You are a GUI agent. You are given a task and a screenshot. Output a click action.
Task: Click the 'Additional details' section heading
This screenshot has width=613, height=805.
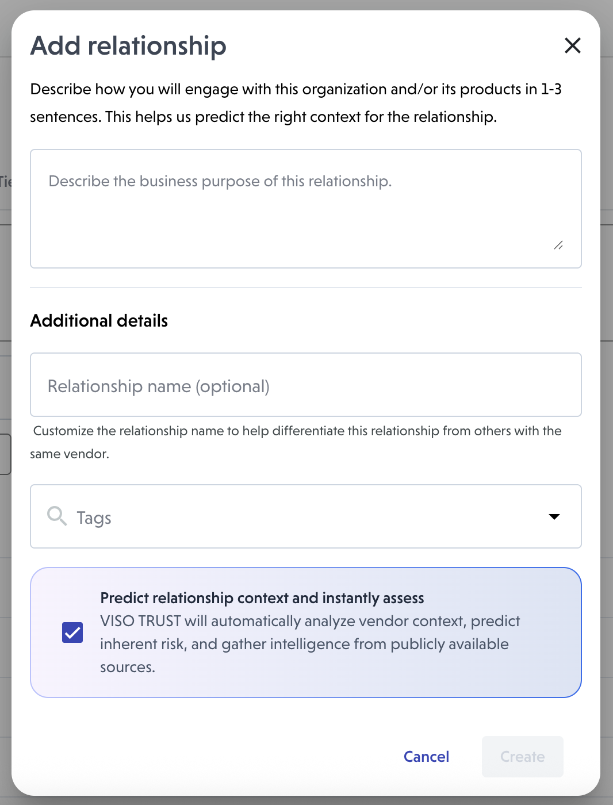[99, 321]
